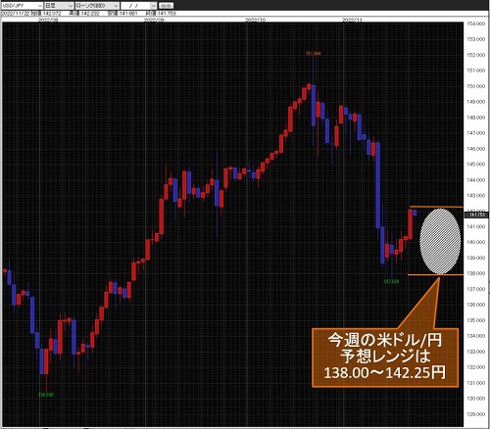This screenshot has height=429, width=490.
Task: Click the 2022/10 date label on the time axis
Action: (x=256, y=20)
